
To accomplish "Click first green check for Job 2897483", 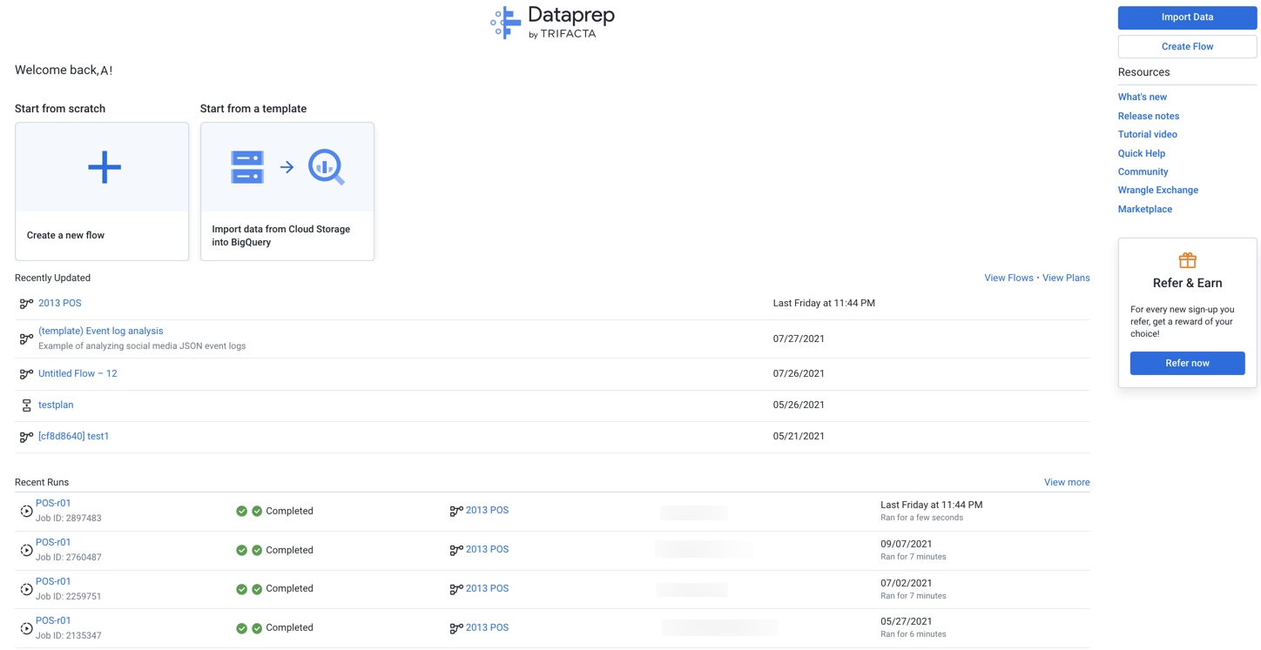I will (x=241, y=512).
